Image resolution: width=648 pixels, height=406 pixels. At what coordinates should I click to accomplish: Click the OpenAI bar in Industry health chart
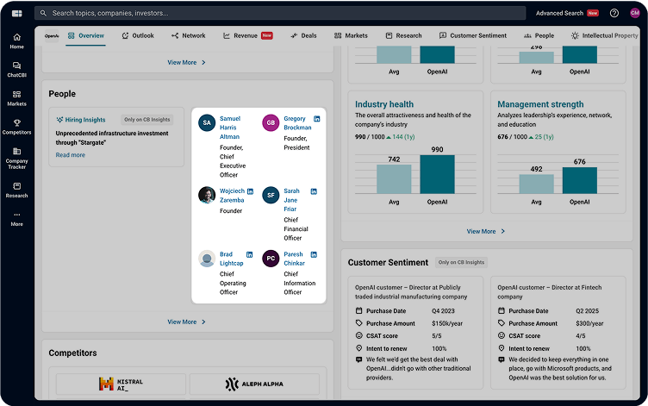437,174
